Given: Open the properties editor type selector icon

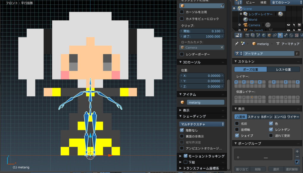Looking at the screenshot, I should point(238,35).
